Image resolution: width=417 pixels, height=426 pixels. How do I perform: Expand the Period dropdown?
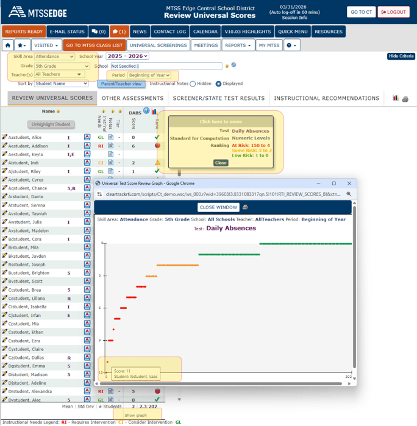149,75
